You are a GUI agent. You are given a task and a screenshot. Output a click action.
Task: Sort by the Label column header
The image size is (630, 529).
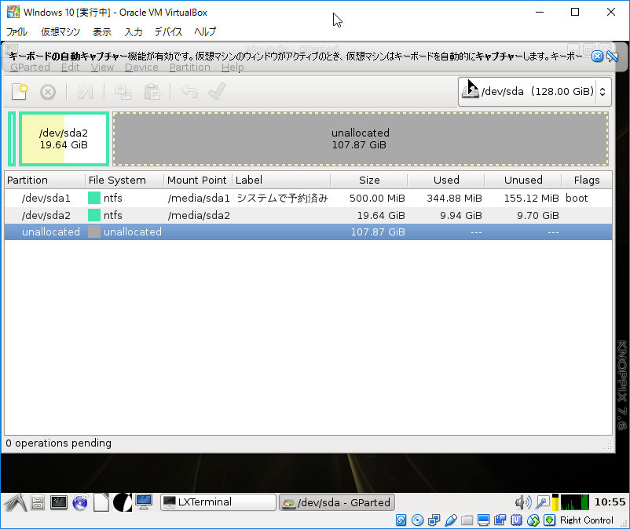(x=281, y=181)
